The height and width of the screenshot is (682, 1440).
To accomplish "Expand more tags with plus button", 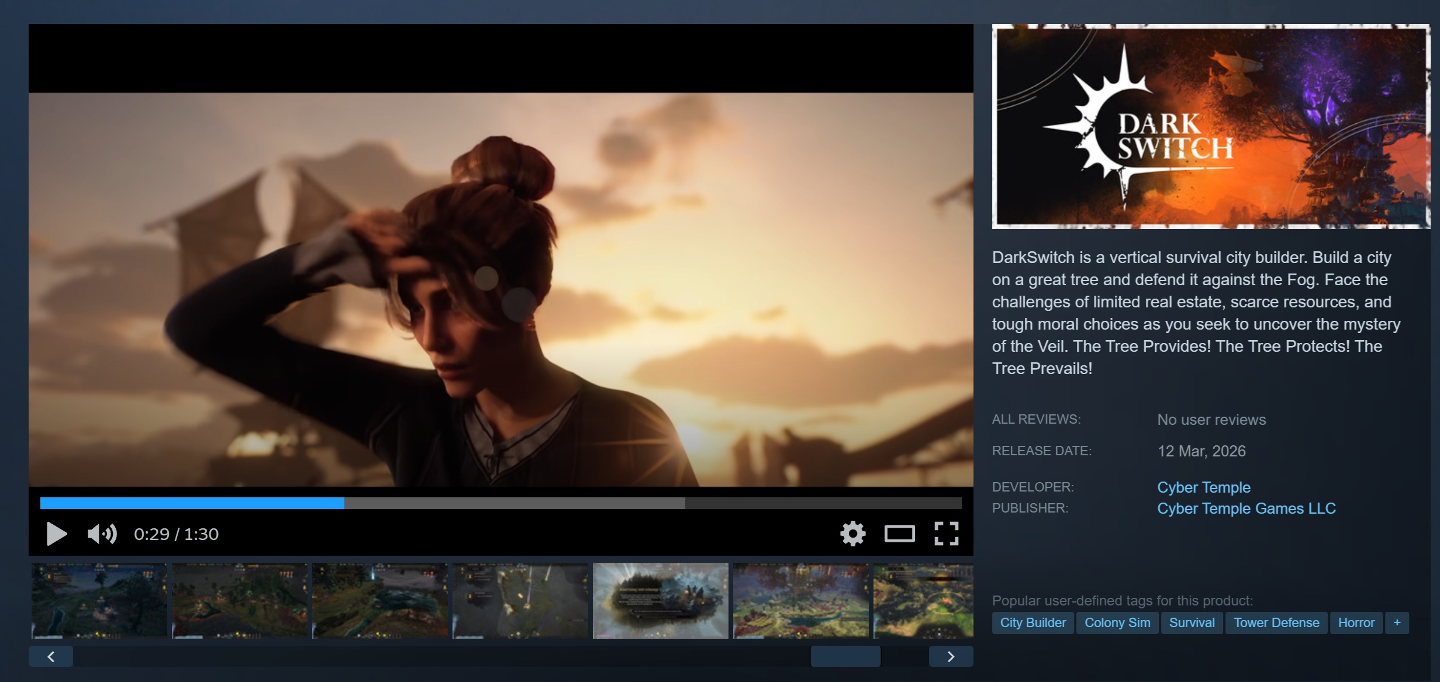I will coord(1397,622).
